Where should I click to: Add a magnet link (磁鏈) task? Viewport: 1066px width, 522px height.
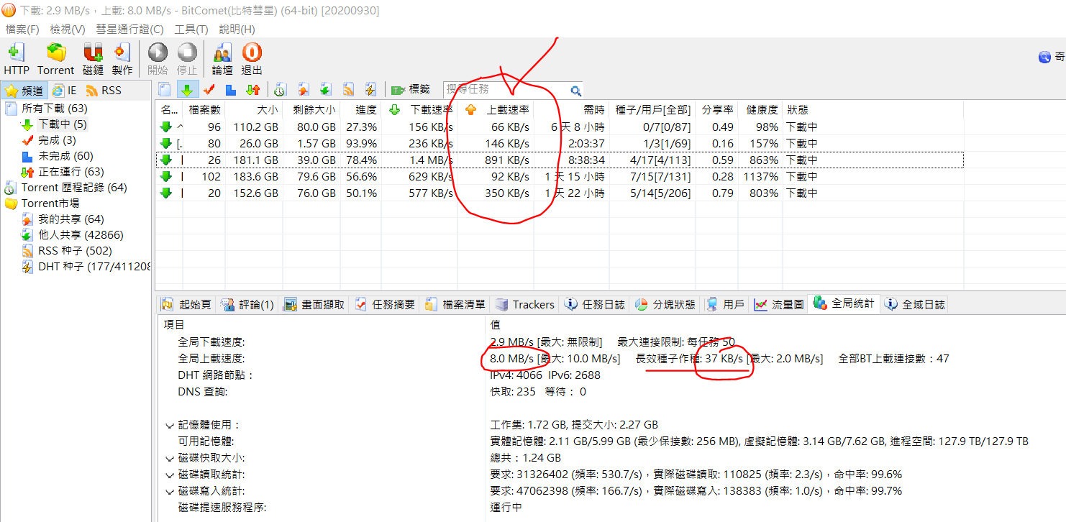[x=93, y=59]
